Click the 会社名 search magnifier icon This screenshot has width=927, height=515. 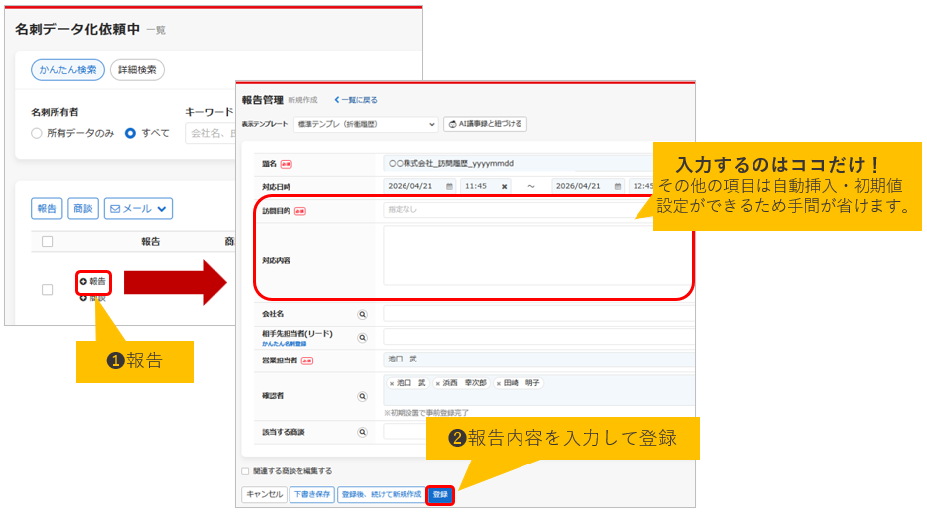point(362,314)
